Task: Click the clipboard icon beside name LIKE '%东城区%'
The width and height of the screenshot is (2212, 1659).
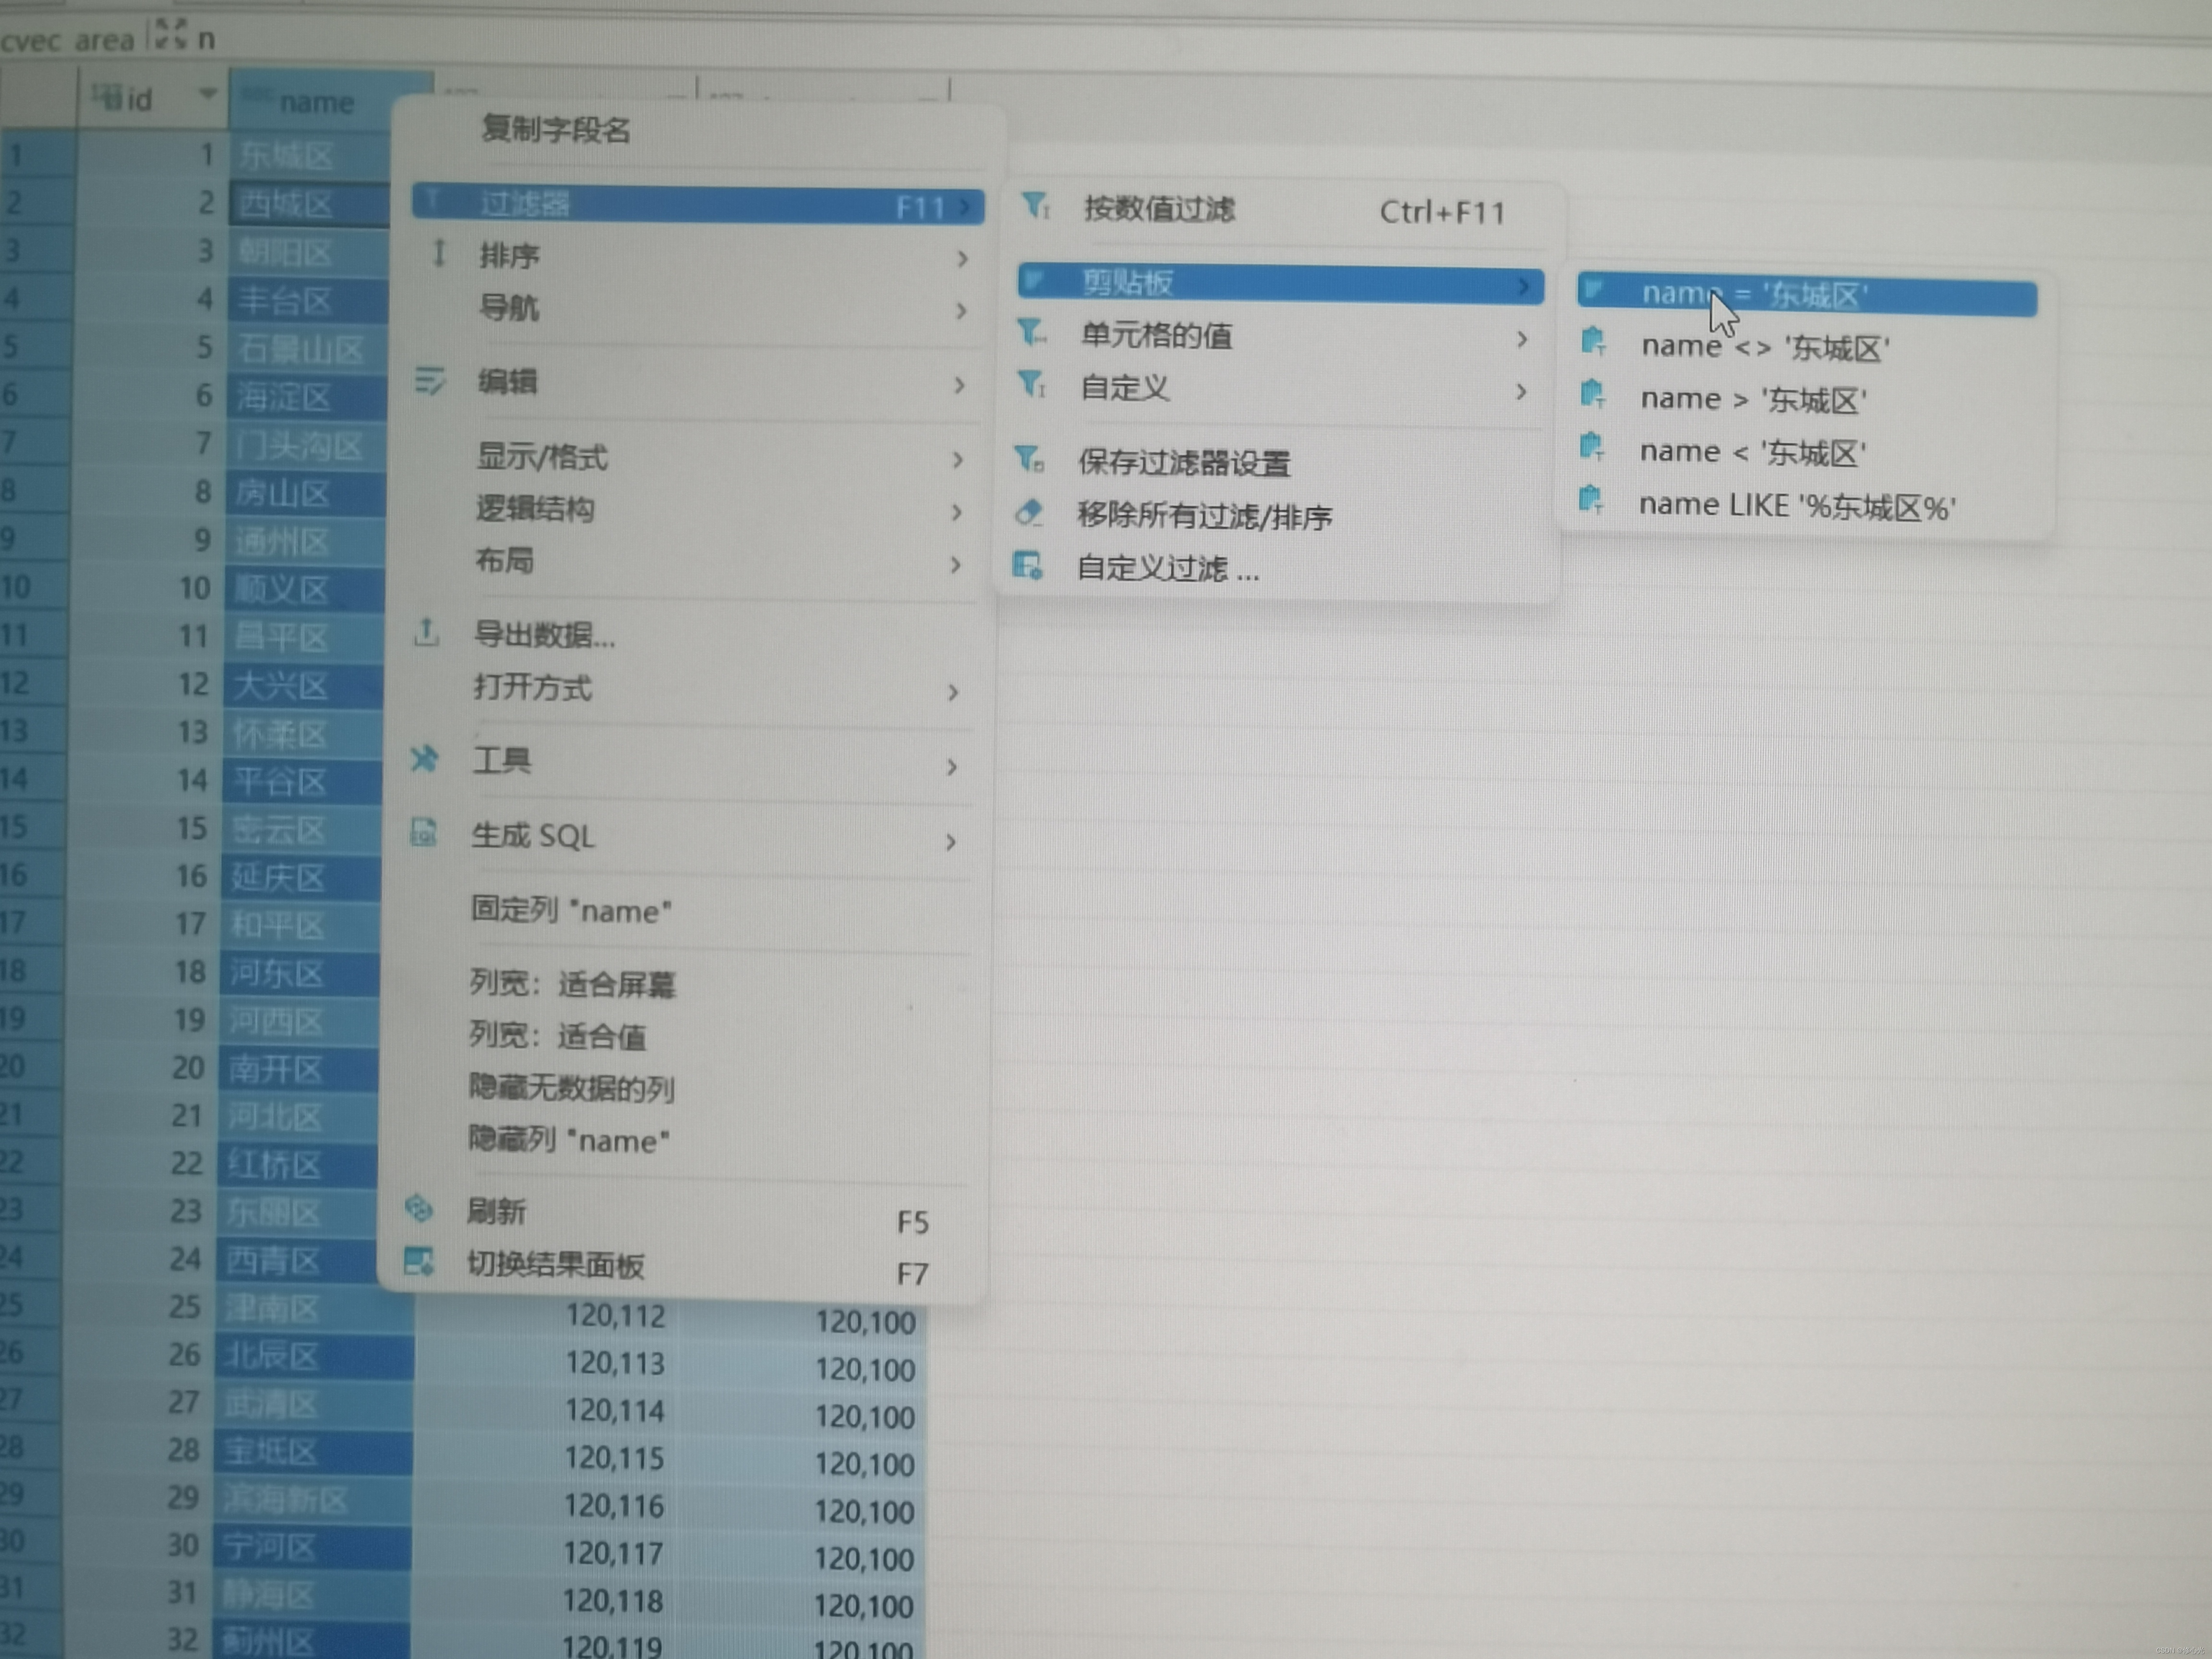Action: [1591, 499]
